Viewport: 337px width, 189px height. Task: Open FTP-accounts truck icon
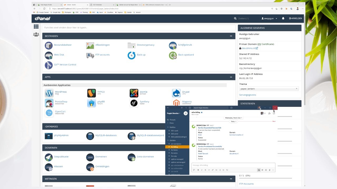pos(90,55)
